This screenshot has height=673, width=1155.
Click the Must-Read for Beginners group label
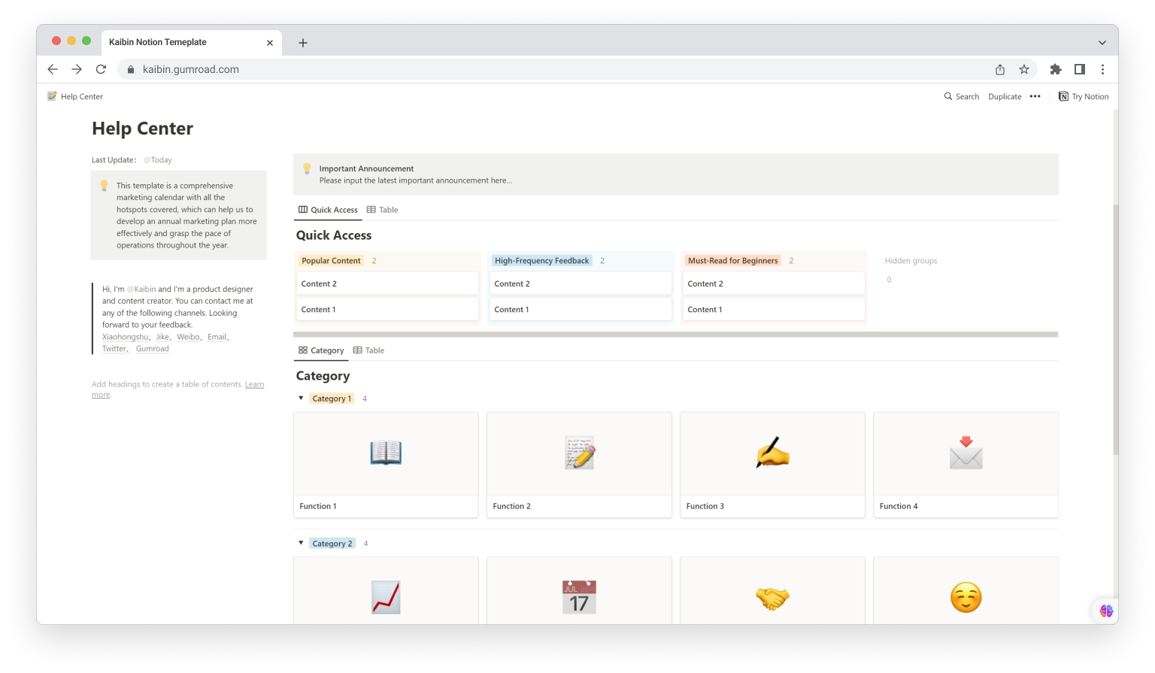point(733,261)
